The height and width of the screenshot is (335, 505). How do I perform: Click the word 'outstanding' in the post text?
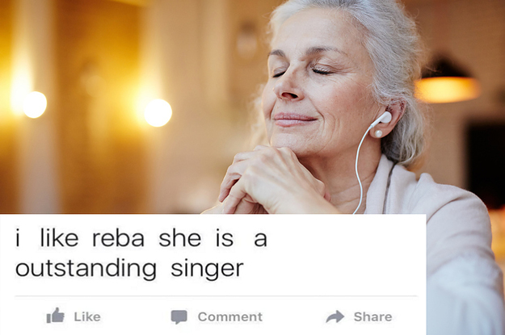click(x=86, y=269)
